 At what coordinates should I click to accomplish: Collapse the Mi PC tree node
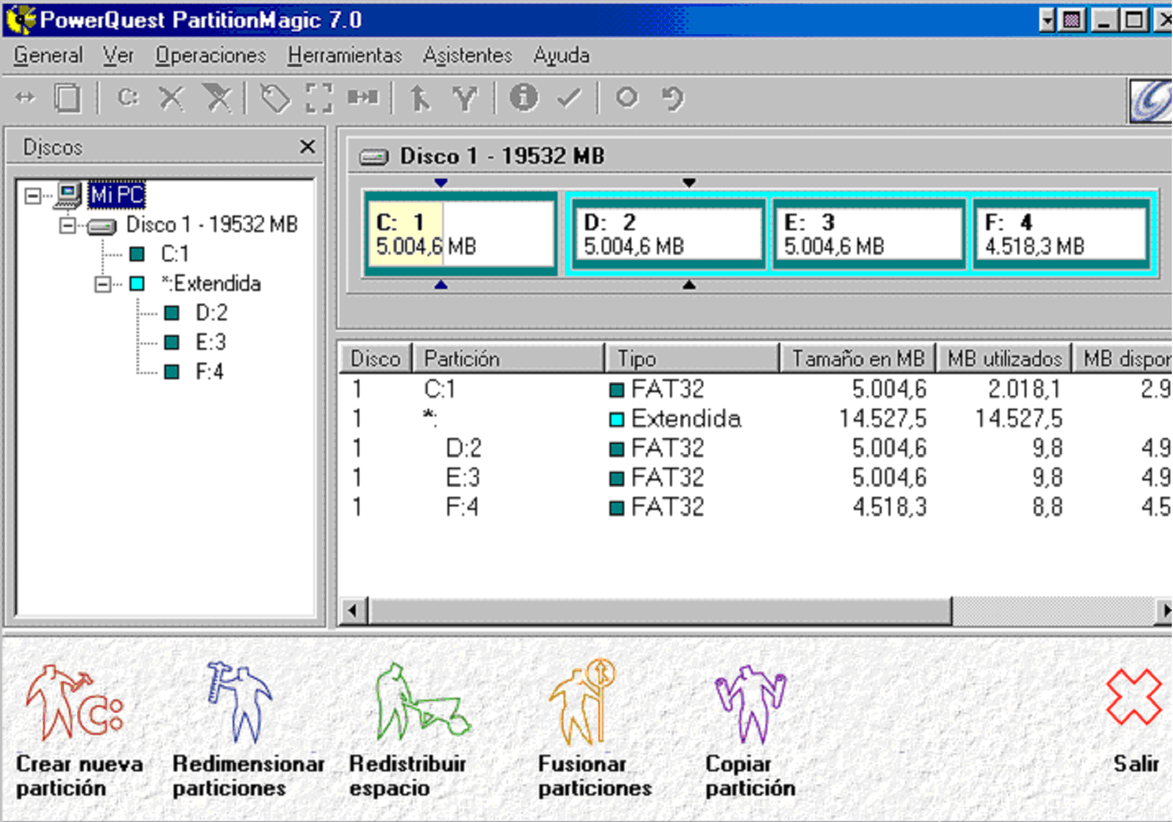[33, 195]
